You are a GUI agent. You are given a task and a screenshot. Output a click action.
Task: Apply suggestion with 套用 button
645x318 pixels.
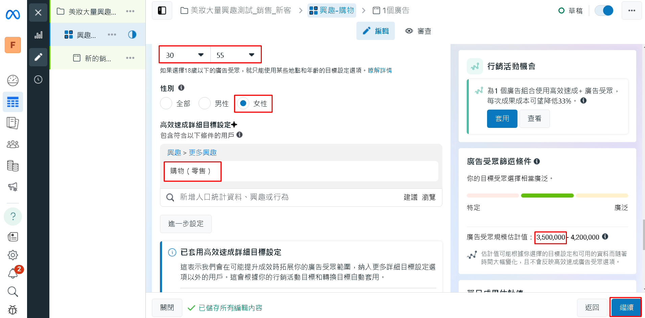tap(502, 118)
